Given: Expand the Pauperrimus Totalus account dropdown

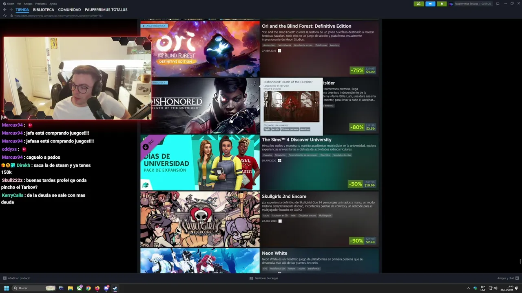Looking at the screenshot, I should coord(473,4).
